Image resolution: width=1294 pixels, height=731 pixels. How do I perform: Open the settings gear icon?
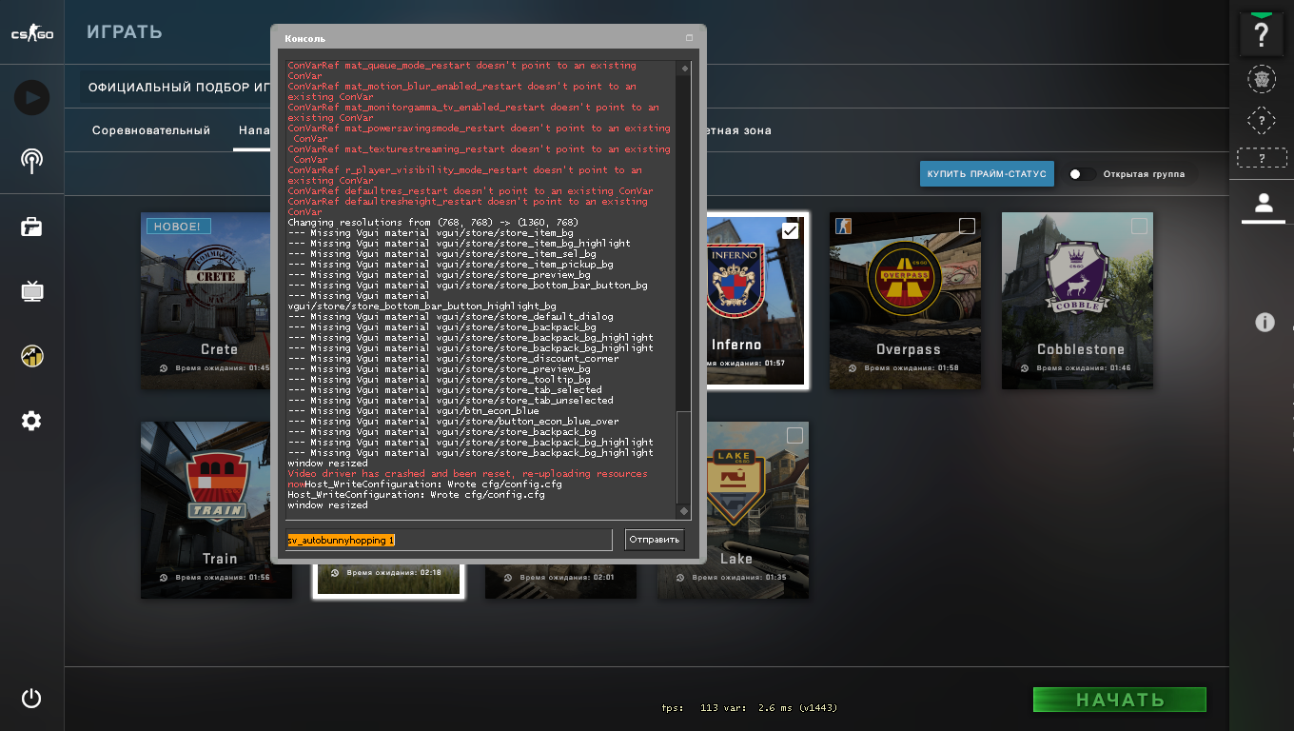coord(31,421)
